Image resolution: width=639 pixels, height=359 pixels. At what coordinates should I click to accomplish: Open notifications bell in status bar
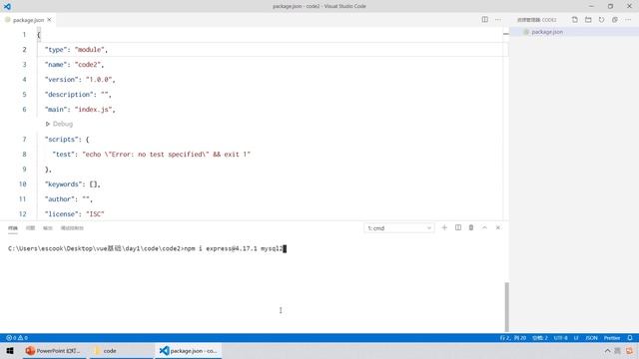(x=630, y=338)
